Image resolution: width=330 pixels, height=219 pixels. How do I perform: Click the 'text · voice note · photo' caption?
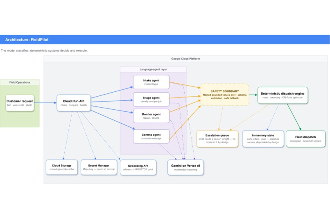click(x=20, y=105)
